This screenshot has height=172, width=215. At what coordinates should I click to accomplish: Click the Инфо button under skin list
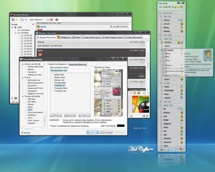[x=84, y=116]
